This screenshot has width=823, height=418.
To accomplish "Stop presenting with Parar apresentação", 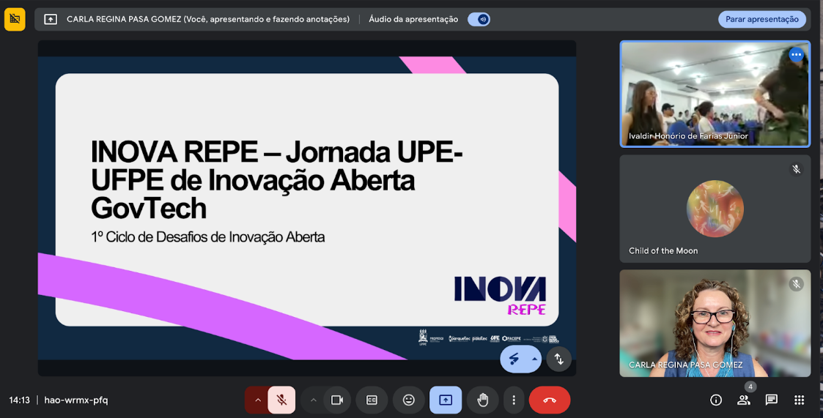I will tap(762, 19).
